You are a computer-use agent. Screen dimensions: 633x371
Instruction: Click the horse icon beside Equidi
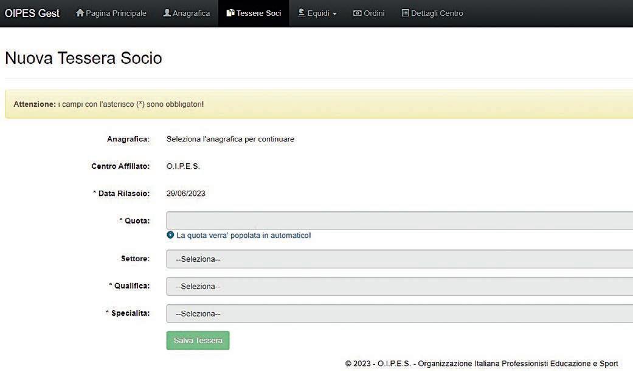click(301, 13)
